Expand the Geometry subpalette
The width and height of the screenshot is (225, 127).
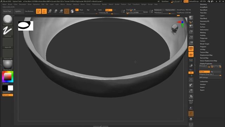pyautogui.click(x=203, y=4)
